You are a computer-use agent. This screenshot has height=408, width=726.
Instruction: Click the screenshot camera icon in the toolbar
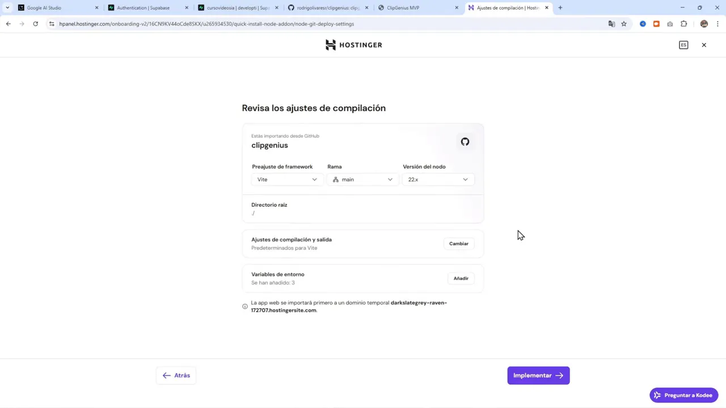(x=670, y=24)
